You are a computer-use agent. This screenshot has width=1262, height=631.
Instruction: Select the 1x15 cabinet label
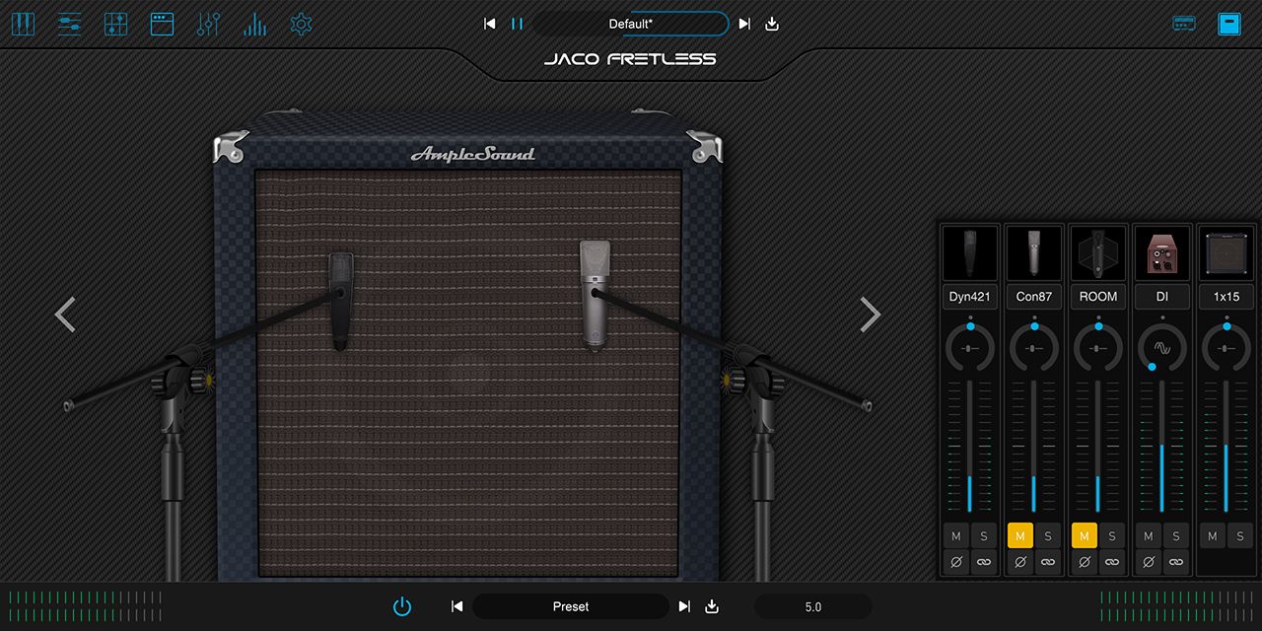point(1227,296)
